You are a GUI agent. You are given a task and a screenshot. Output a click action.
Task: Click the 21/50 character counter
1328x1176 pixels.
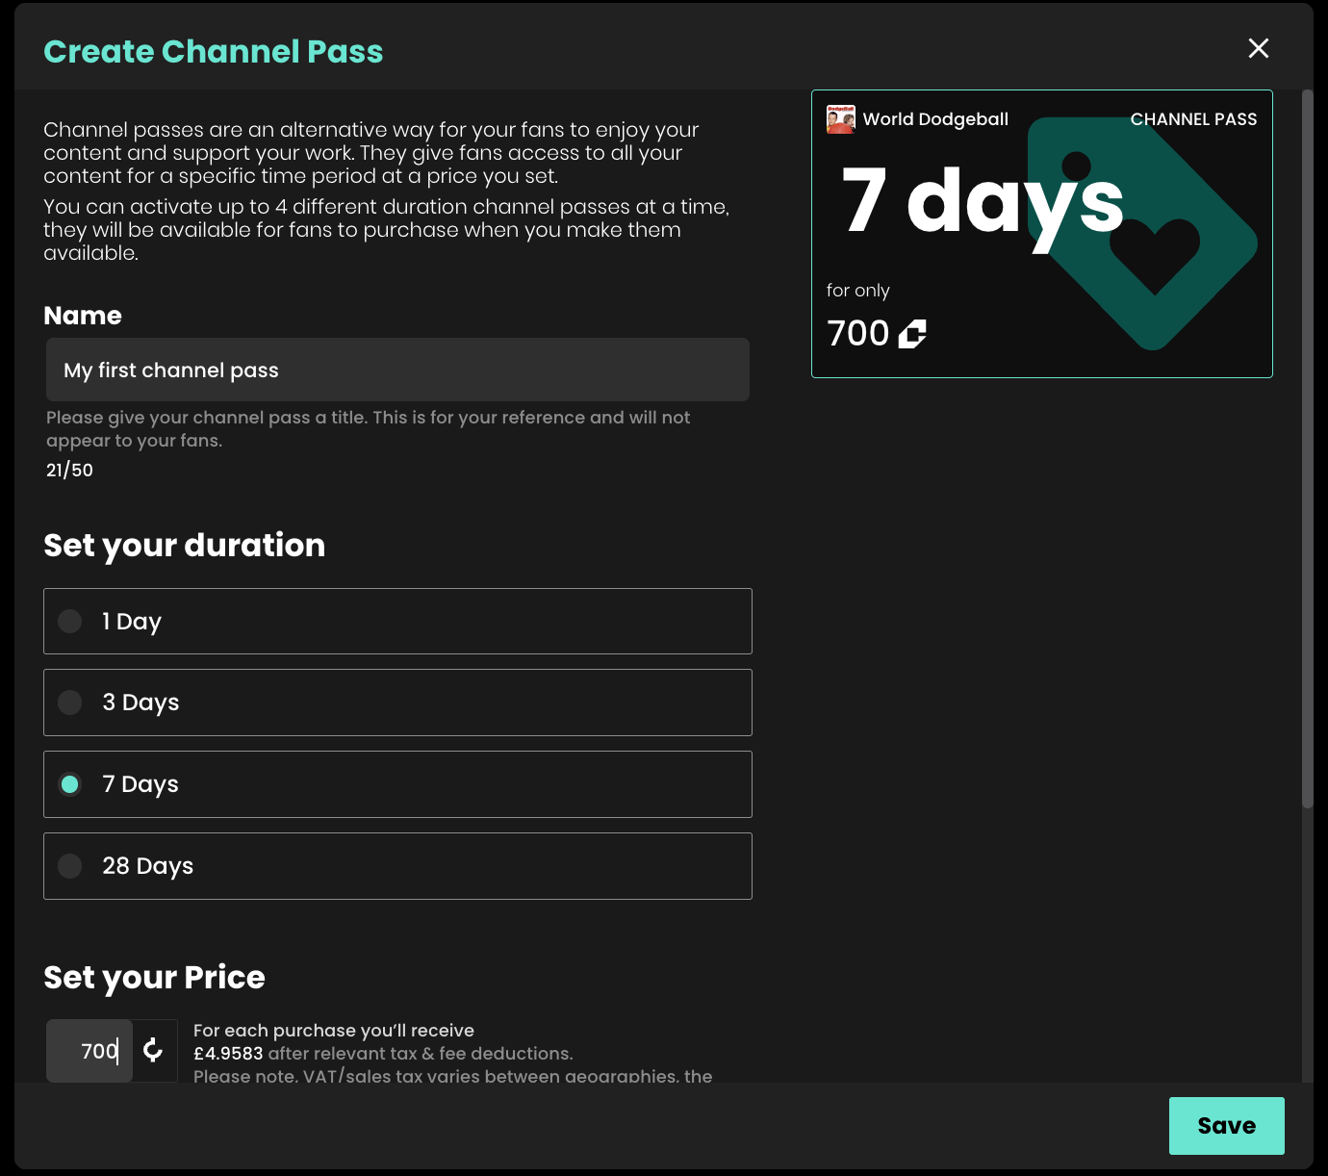69,471
